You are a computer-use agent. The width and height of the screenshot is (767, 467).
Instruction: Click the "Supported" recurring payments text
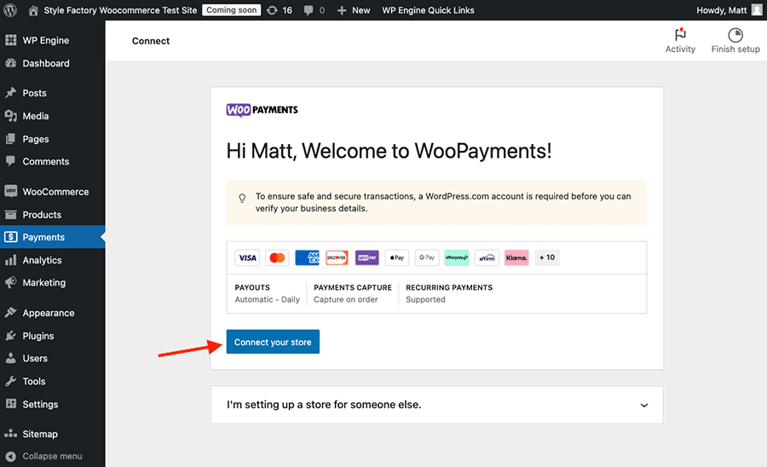(x=425, y=299)
